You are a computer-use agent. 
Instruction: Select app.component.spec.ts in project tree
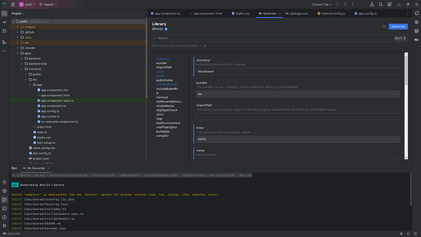57,100
